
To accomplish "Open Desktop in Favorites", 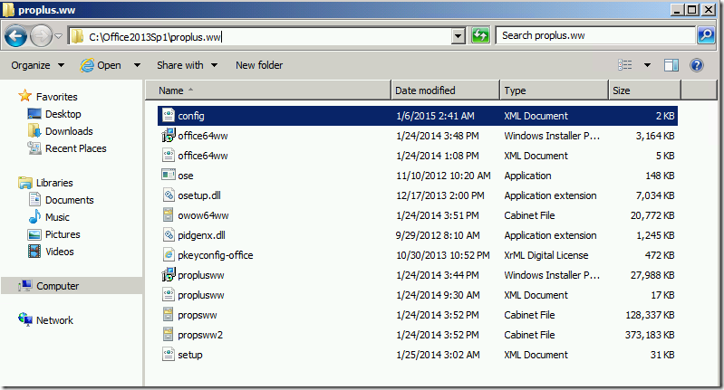I will pyautogui.click(x=63, y=114).
